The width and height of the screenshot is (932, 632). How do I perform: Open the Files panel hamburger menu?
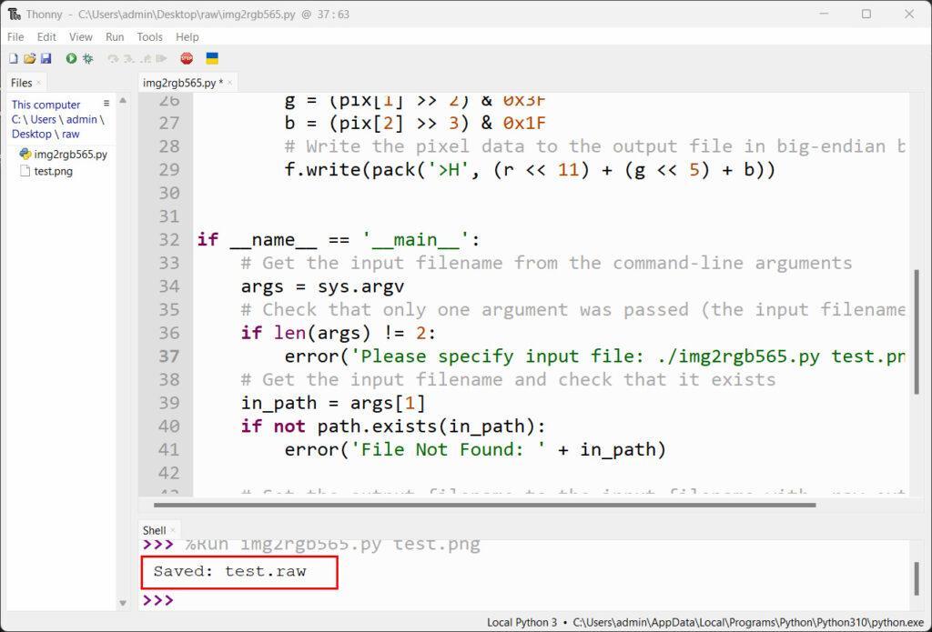coord(106,104)
